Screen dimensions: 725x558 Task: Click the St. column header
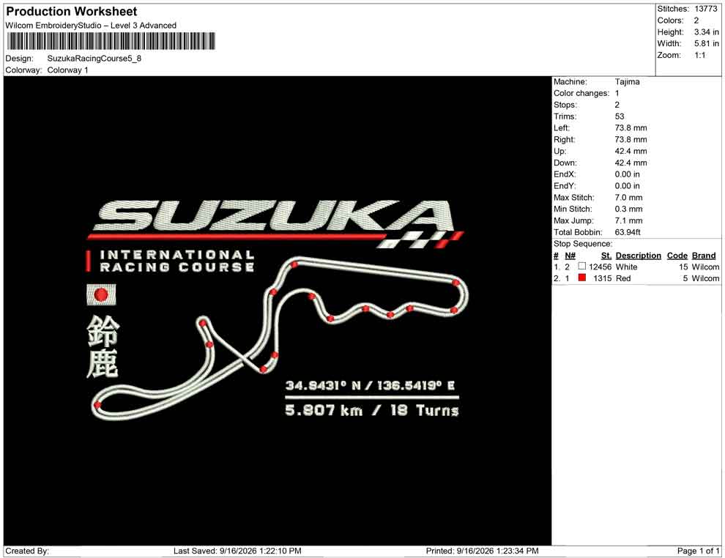click(606, 256)
